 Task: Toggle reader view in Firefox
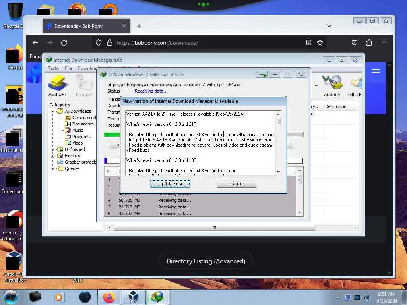click(308, 42)
